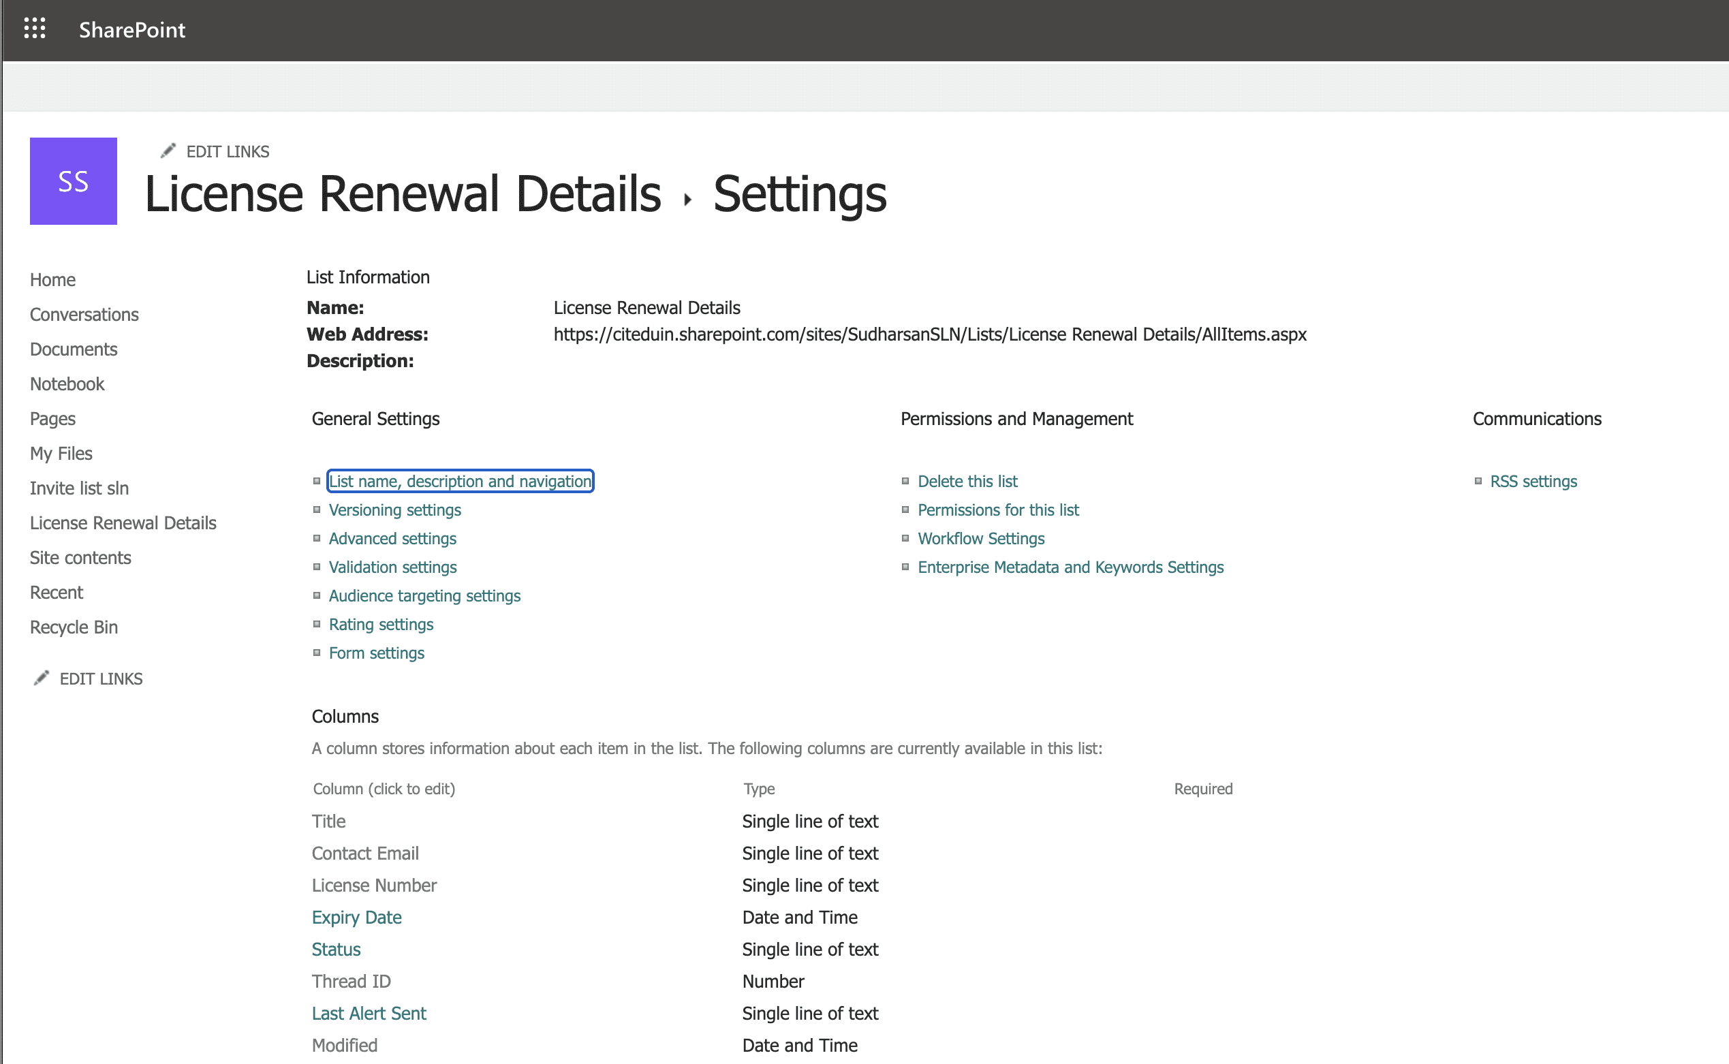Open List name, description and navigation

(x=461, y=482)
